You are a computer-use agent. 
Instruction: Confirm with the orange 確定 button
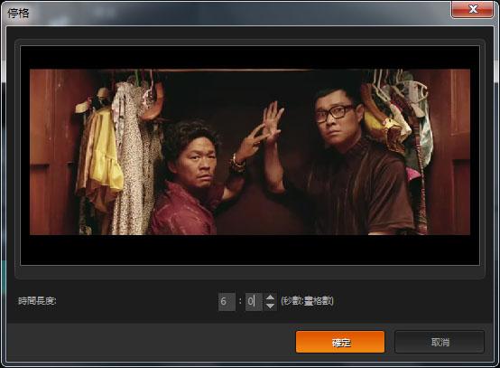click(x=340, y=342)
